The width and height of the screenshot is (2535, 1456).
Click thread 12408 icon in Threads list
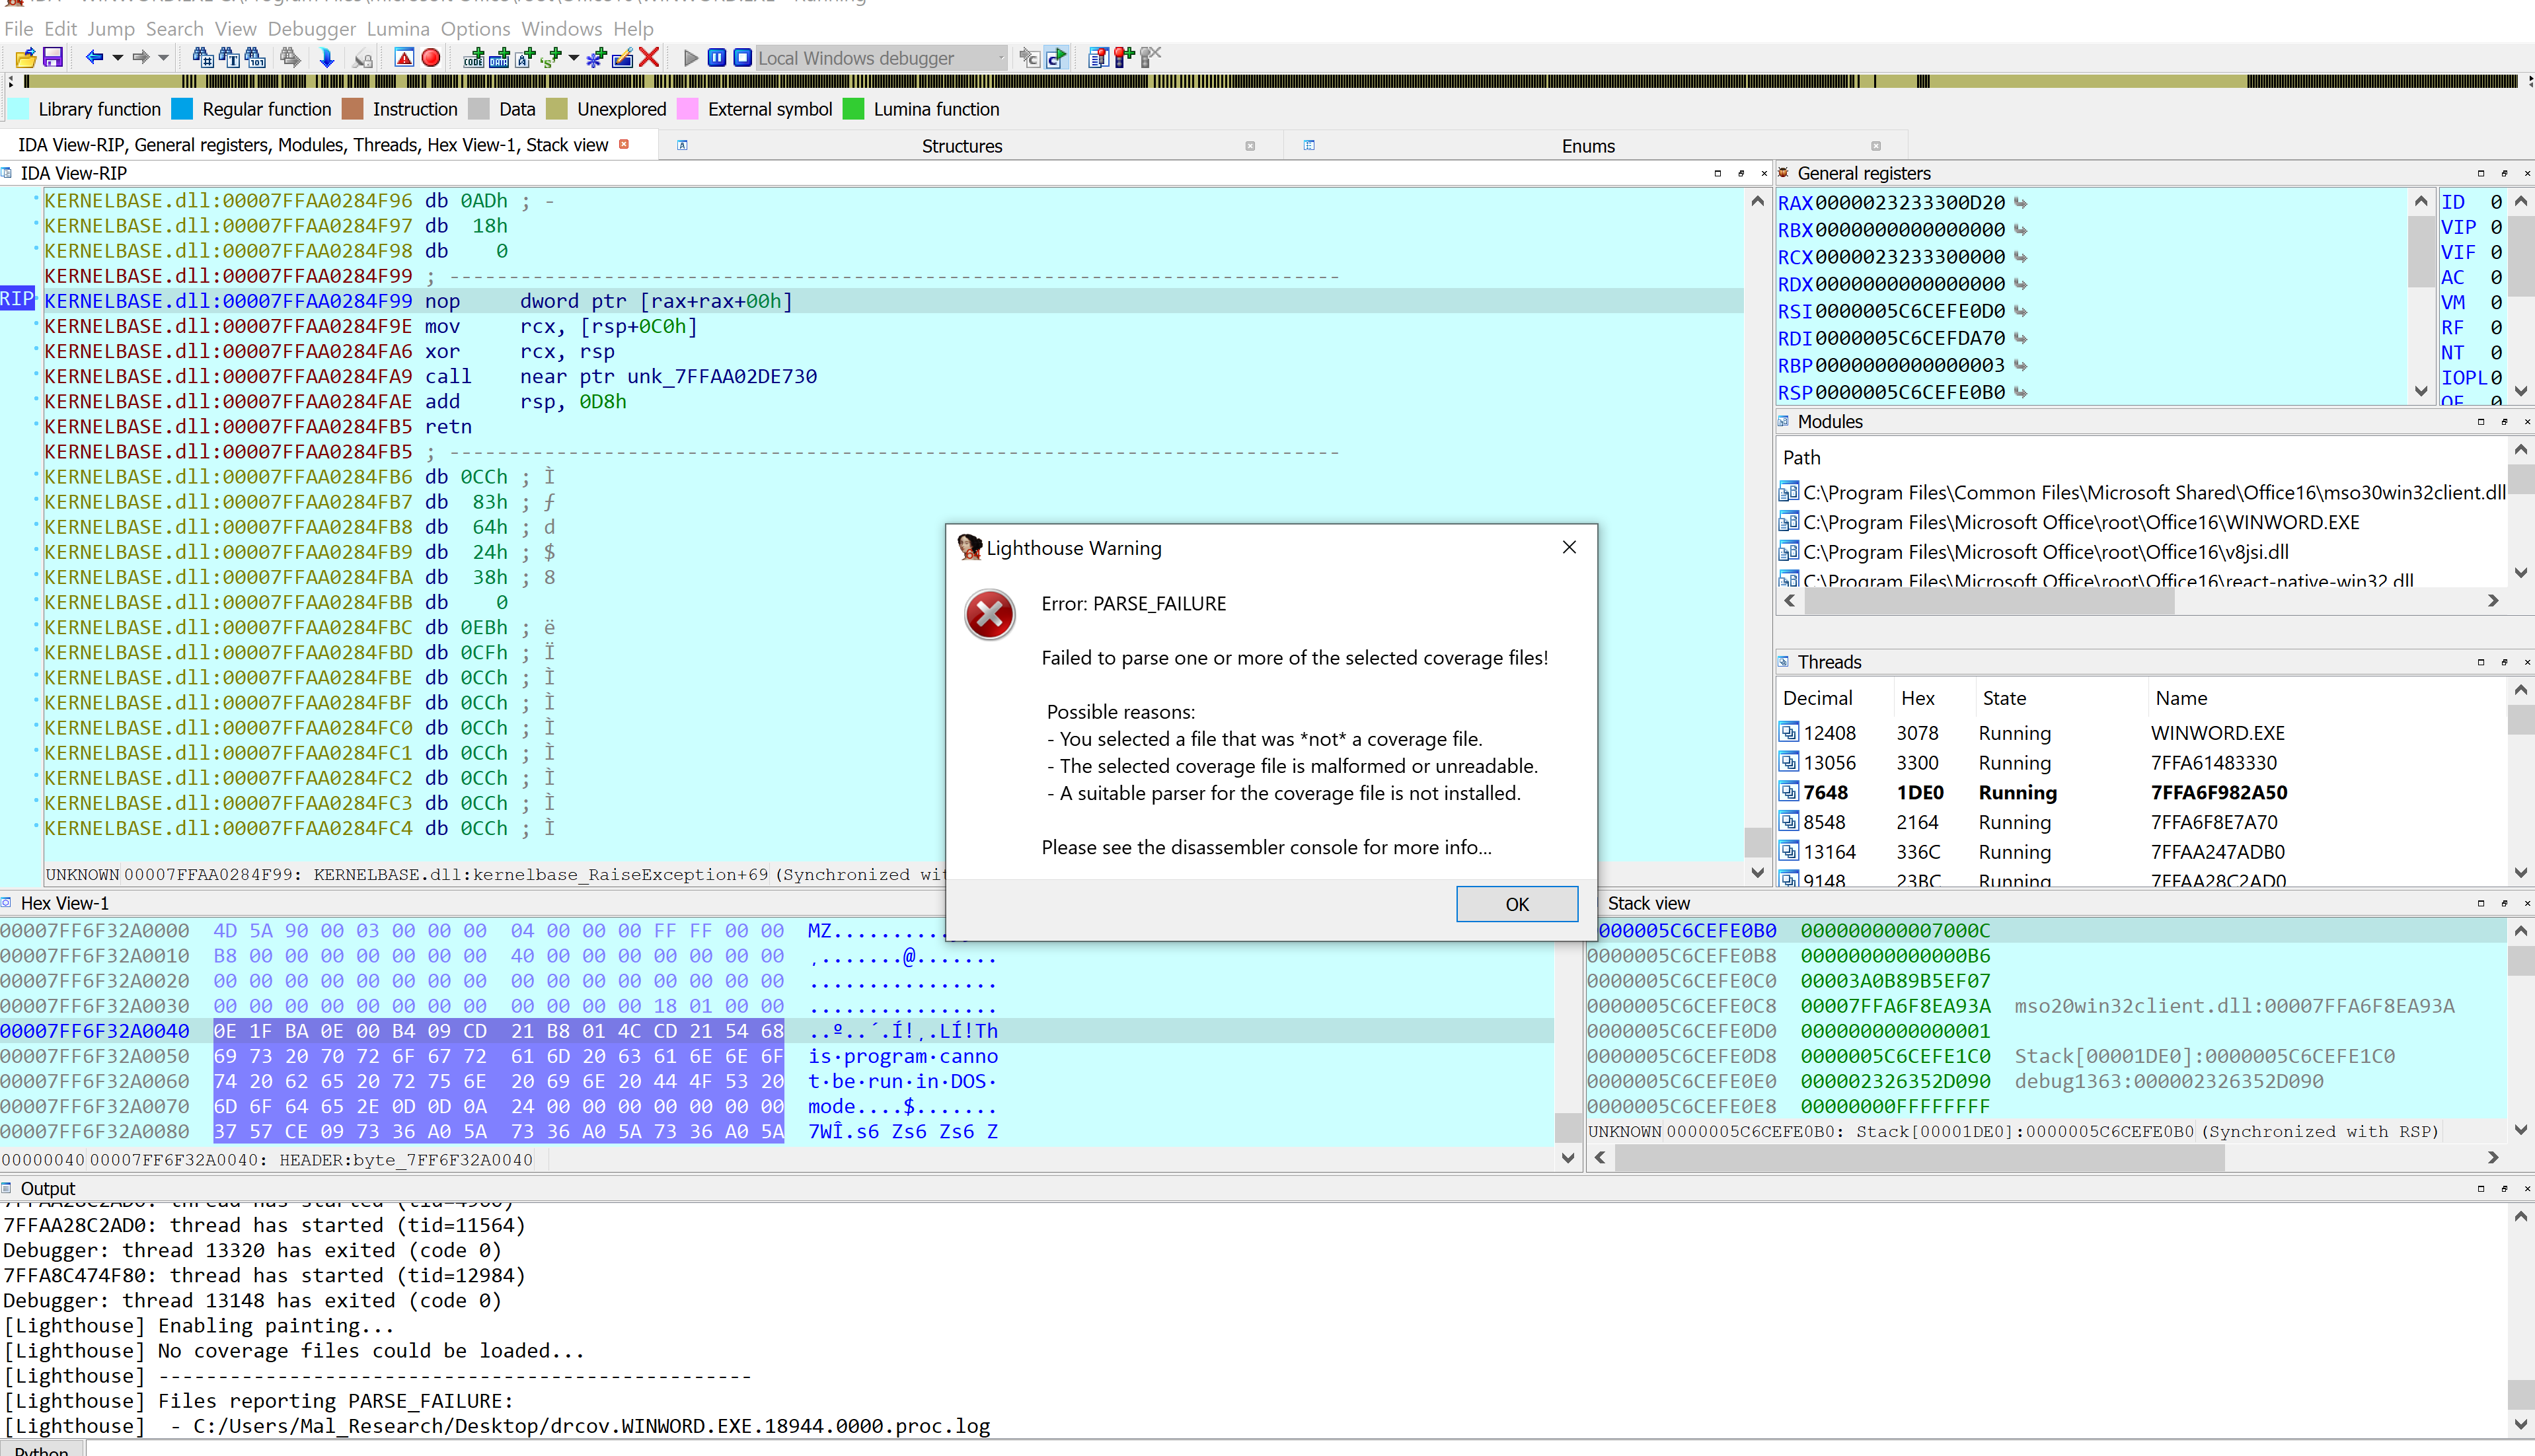[1789, 732]
